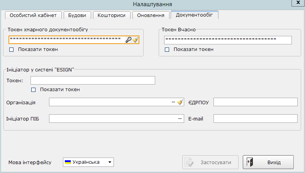Click the broom icon in Організація field
This screenshot has height=173, width=305.
(180, 102)
